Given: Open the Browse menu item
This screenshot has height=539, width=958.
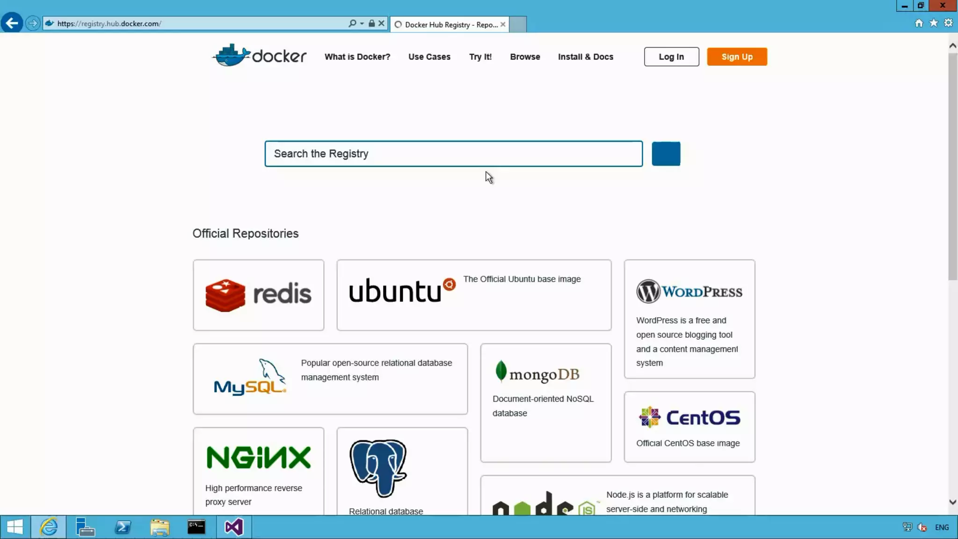Looking at the screenshot, I should tap(525, 57).
